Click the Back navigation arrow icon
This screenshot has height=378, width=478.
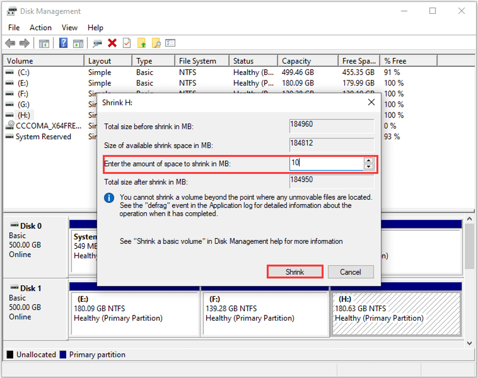coord(10,42)
